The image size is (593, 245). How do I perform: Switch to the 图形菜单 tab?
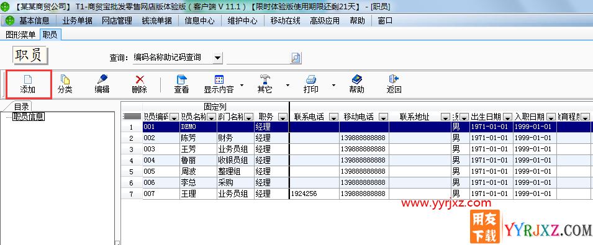click(20, 35)
